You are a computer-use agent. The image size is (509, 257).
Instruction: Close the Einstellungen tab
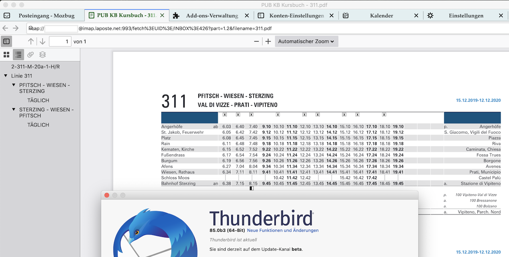pos(501,16)
